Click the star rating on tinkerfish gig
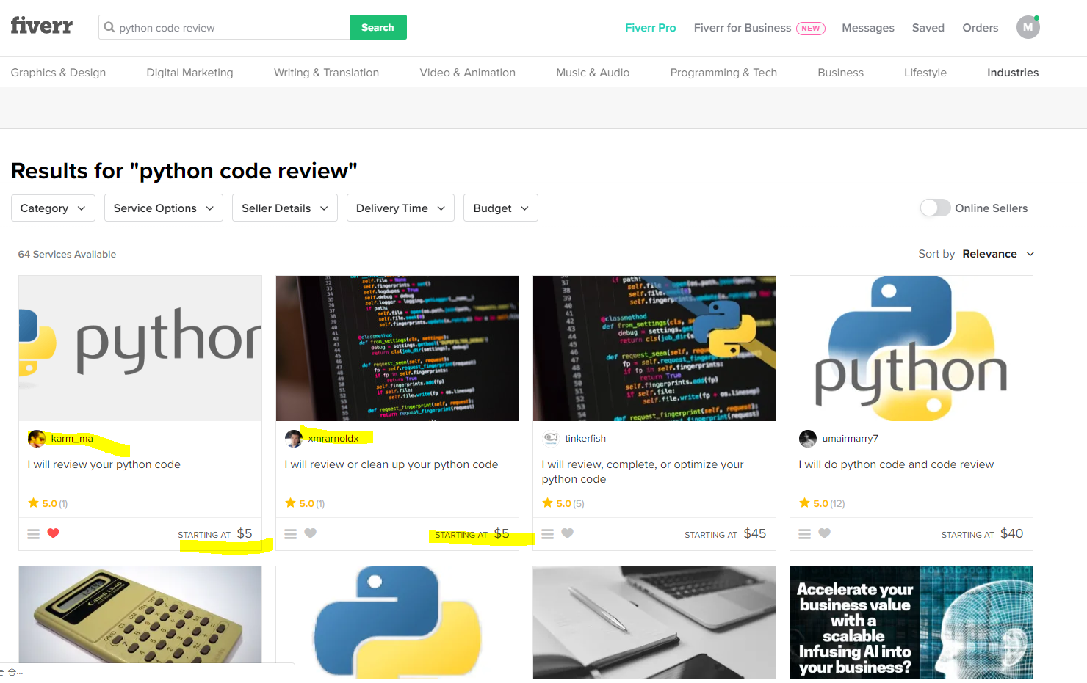 [563, 503]
